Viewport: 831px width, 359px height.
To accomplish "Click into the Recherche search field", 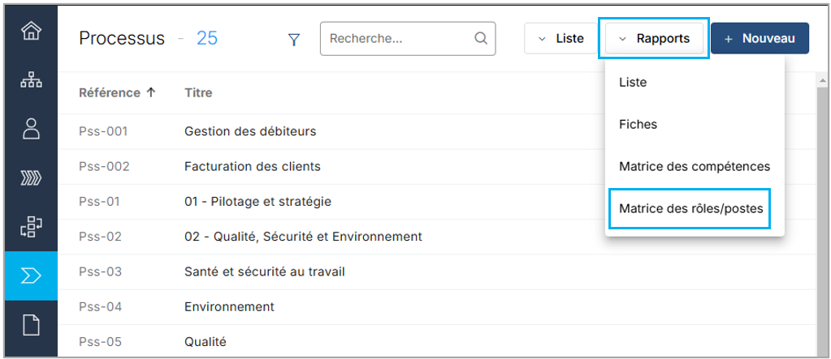I will click(x=394, y=38).
